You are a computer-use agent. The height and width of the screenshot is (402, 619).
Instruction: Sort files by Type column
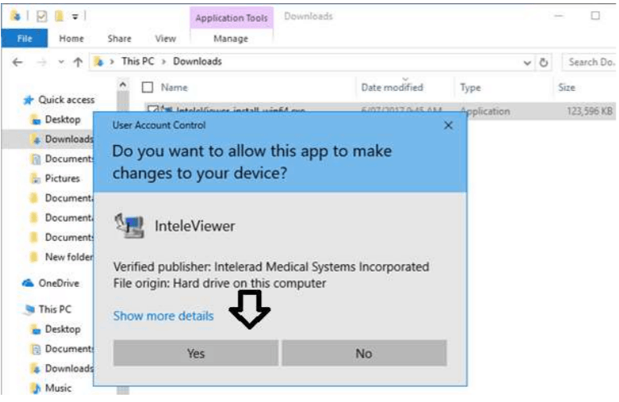470,87
